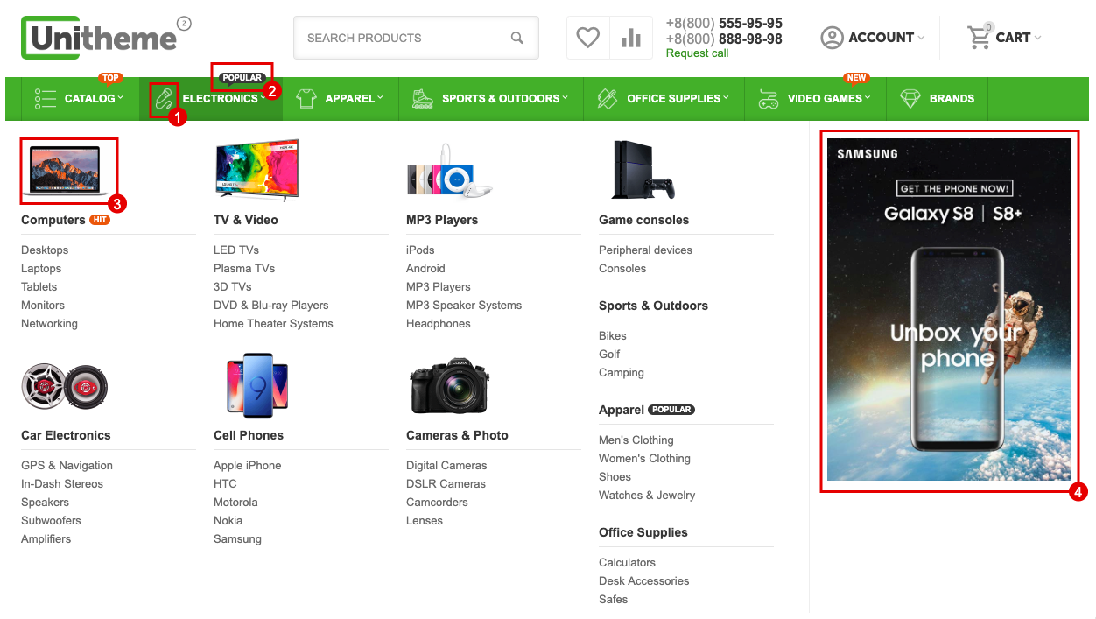Viewport: 1096px width, 619px height.
Task: Open the TV & Video heading
Action: [x=246, y=220]
